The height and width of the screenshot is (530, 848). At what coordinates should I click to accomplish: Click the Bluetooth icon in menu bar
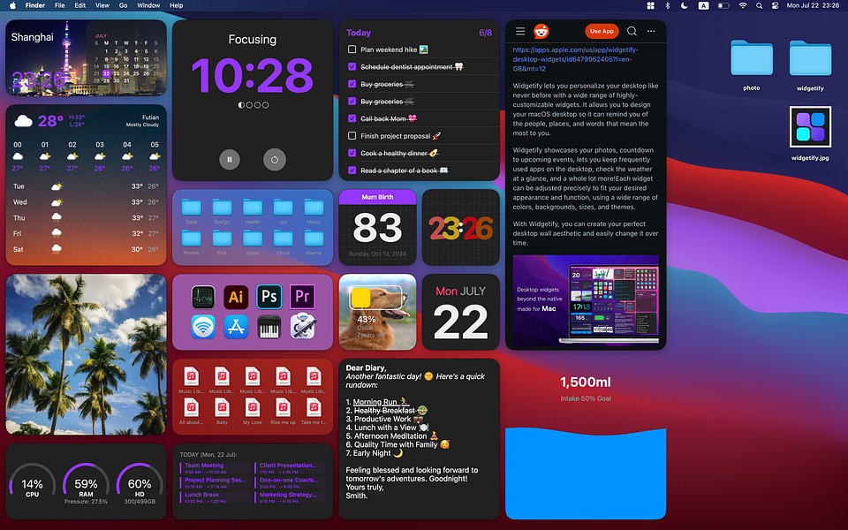[668, 5]
